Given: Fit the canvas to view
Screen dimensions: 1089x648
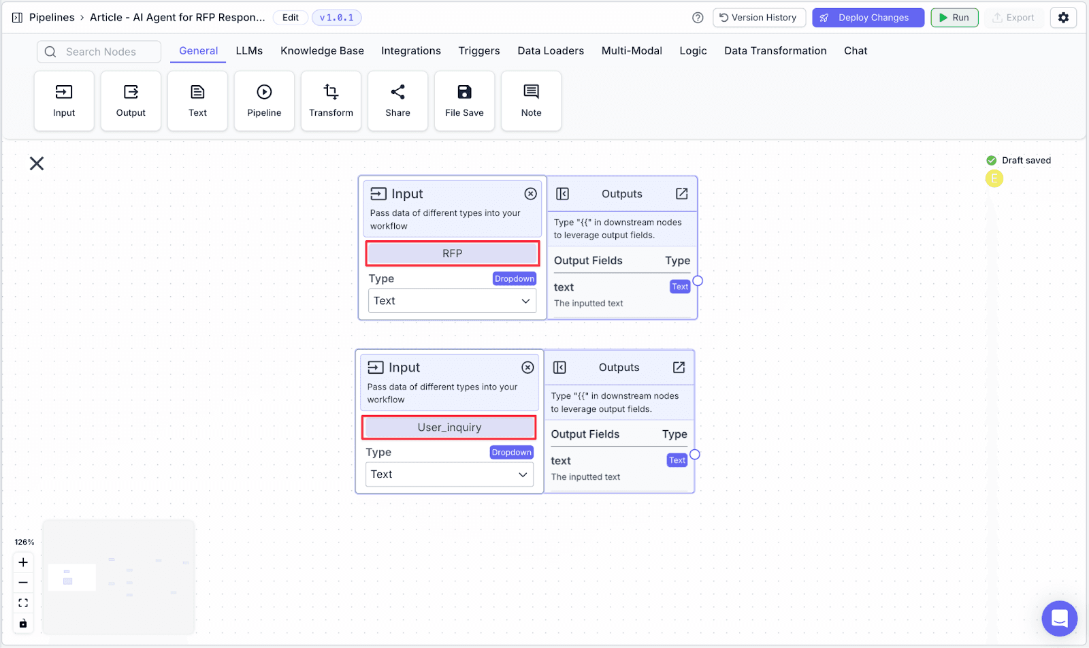Looking at the screenshot, I should coord(23,603).
